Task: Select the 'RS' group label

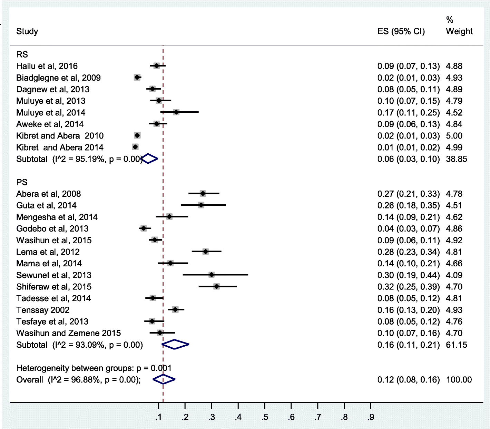Action: [x=22, y=54]
